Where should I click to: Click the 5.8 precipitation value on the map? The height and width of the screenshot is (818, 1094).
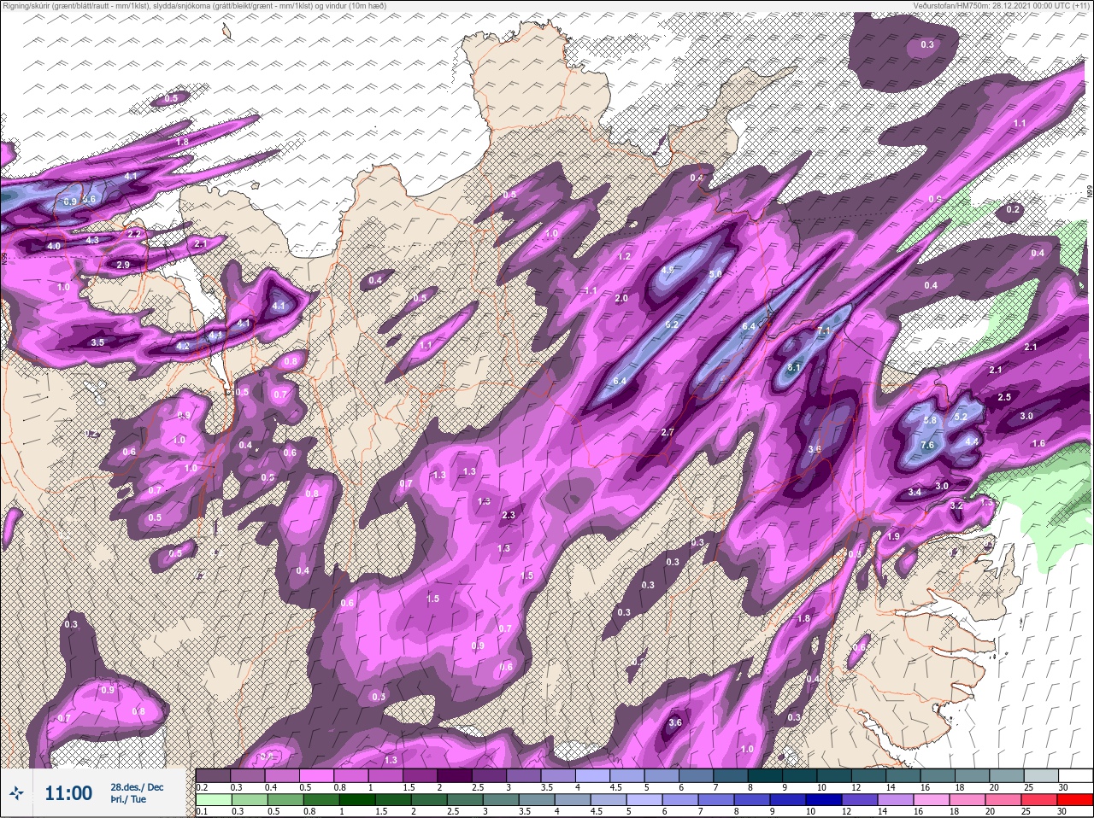click(931, 420)
